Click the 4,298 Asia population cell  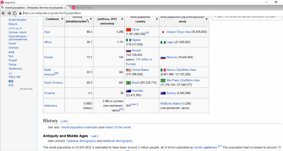(109, 32)
